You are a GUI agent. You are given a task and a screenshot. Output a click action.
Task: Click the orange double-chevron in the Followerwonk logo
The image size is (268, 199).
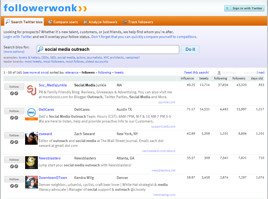[x=83, y=8]
